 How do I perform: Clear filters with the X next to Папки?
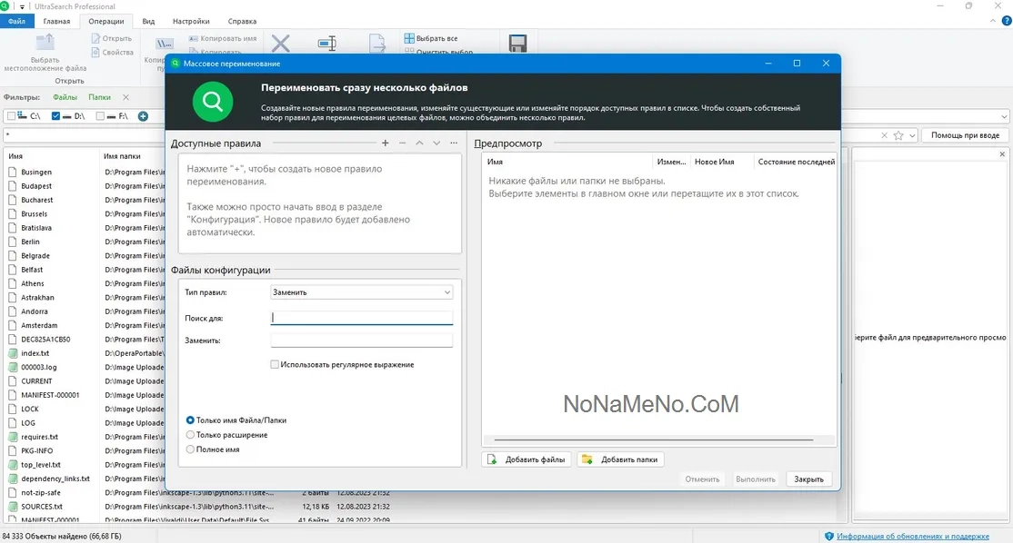125,97
